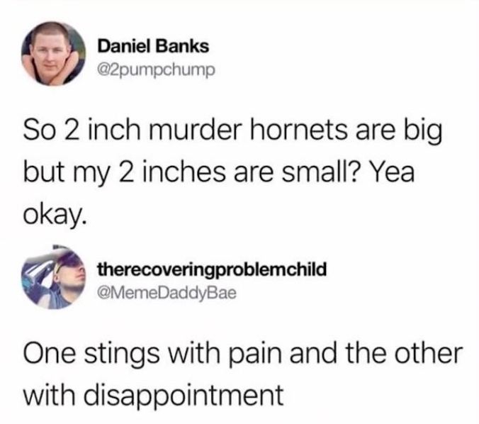
Task: Click the word "One" starting the reply
Action: (49, 354)
